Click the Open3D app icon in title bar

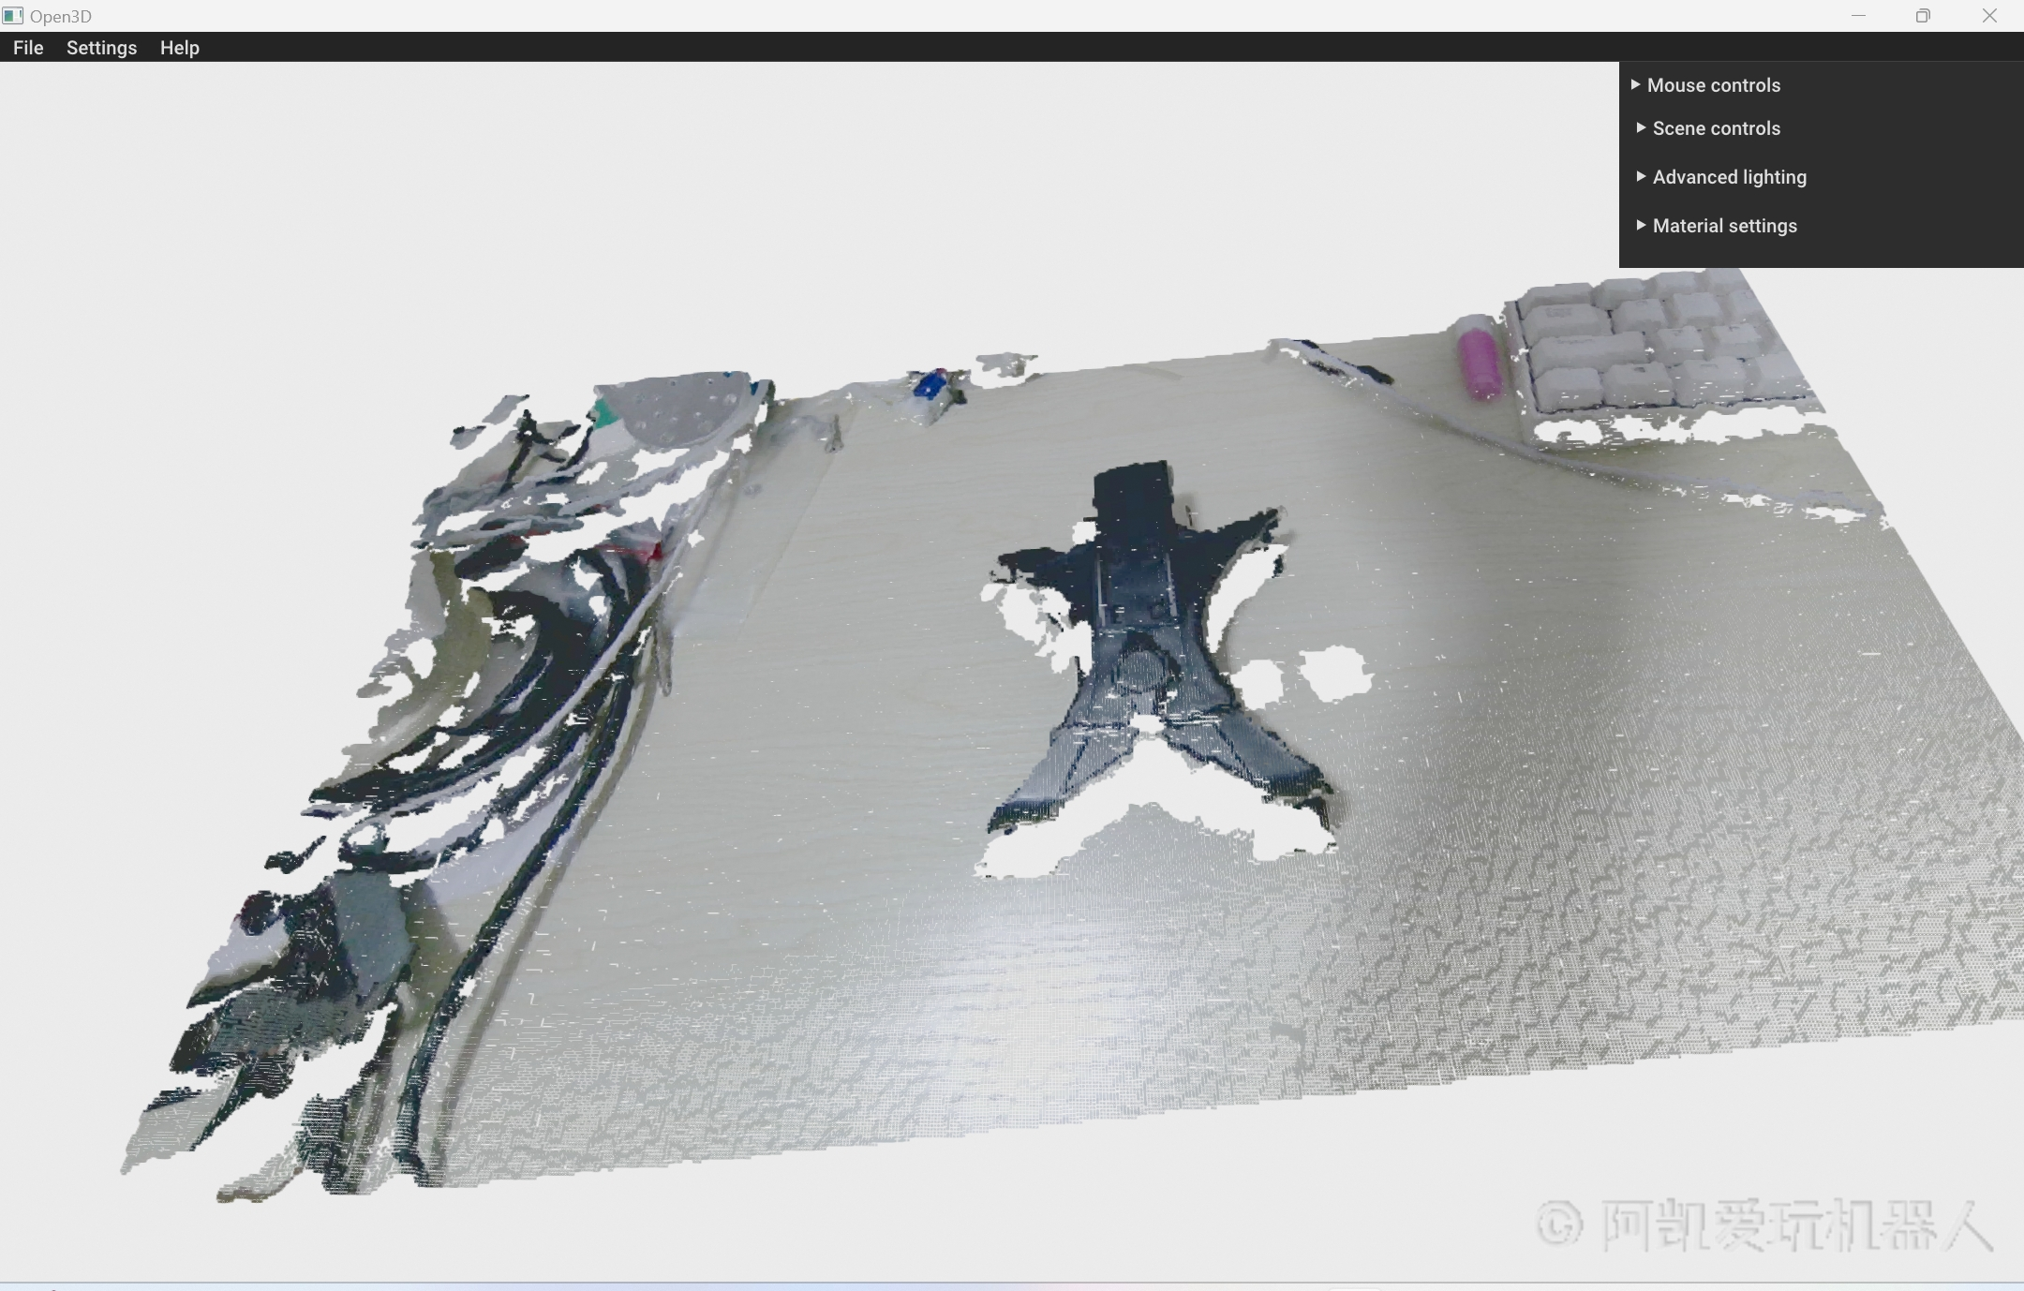click(x=12, y=16)
